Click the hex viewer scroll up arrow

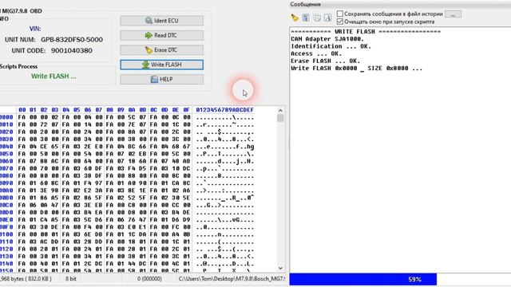coord(280,111)
